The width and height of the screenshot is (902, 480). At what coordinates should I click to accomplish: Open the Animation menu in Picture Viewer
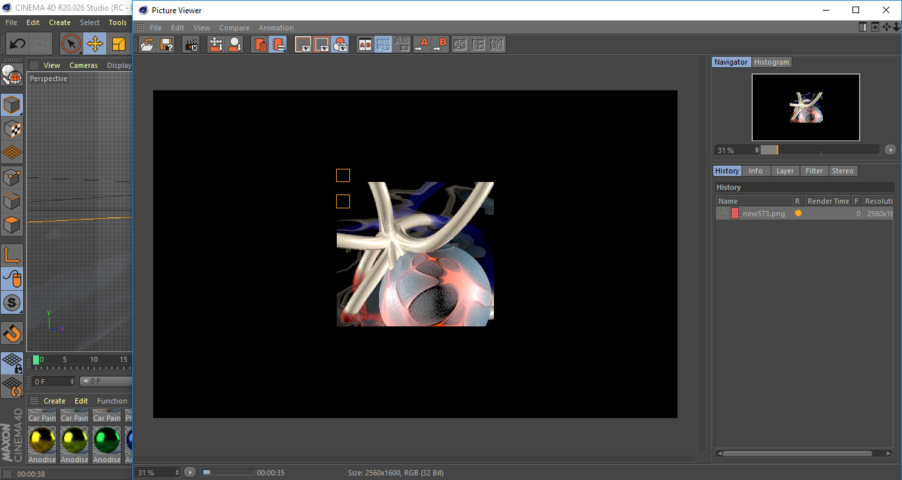pos(276,28)
